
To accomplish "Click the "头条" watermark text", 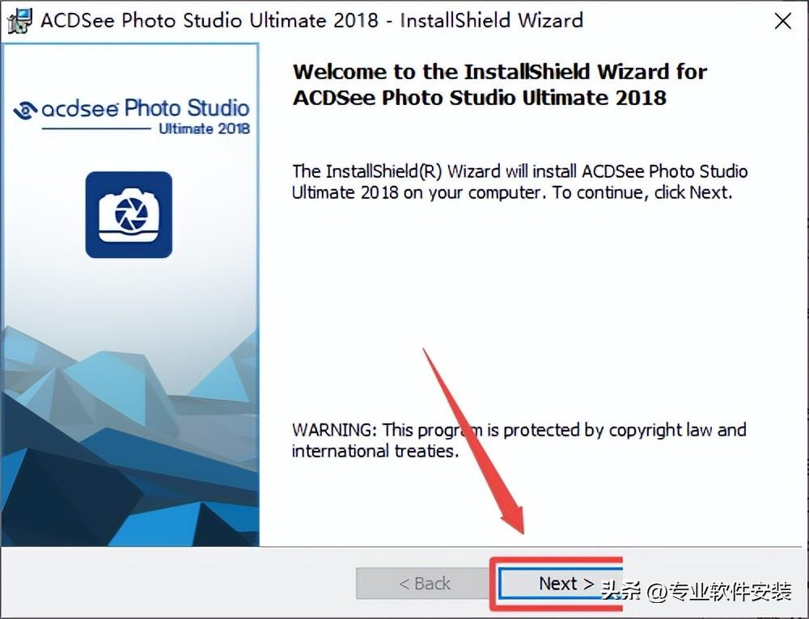I will (x=621, y=590).
